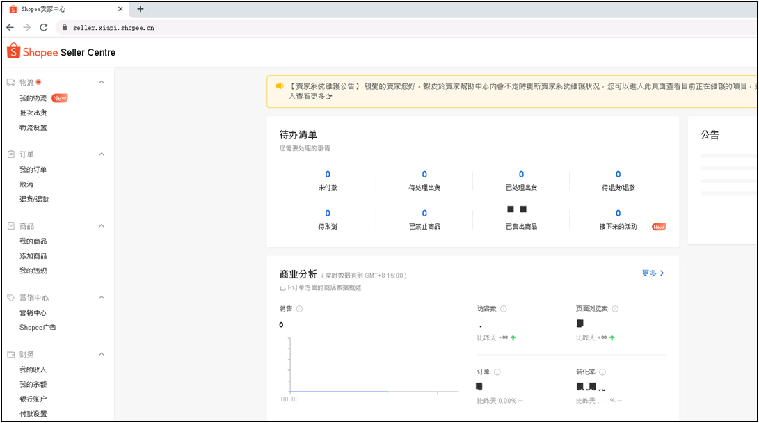Click the info icon next to 访客数
Viewport: 759px width, 423px height.
[504, 309]
